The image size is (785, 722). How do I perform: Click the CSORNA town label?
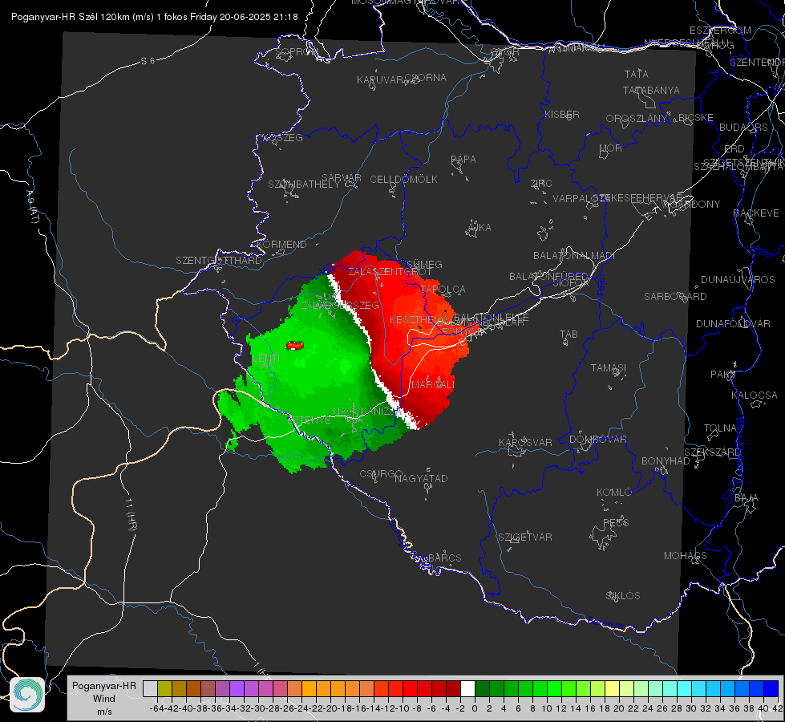click(425, 78)
